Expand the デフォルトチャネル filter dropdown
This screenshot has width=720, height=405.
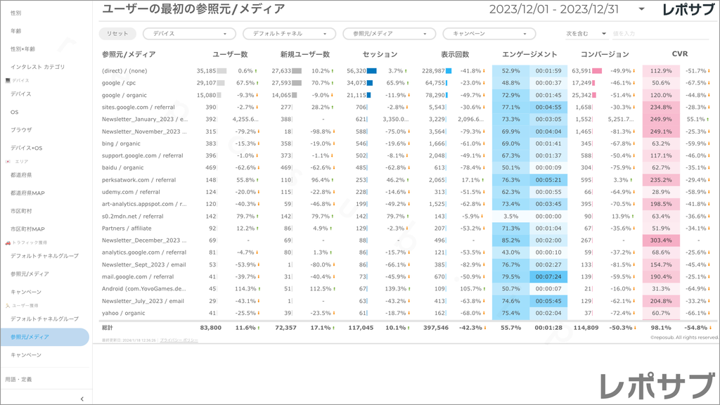pyautogui.click(x=289, y=34)
